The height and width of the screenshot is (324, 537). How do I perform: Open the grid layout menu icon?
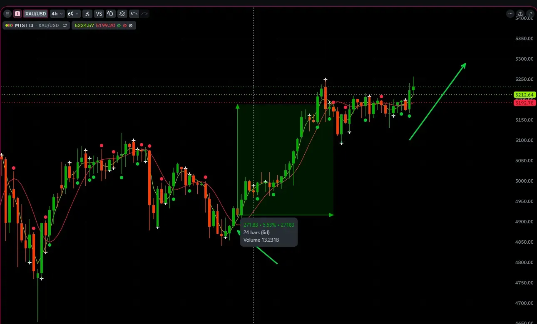[7, 14]
